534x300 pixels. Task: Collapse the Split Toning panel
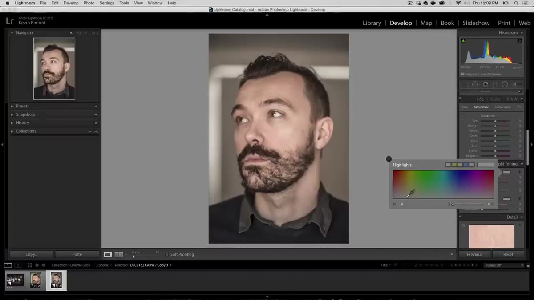click(x=522, y=164)
